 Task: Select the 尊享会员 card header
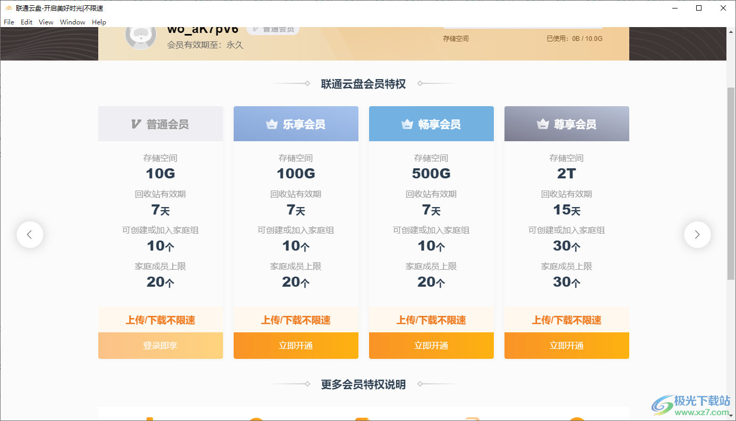[x=567, y=124]
